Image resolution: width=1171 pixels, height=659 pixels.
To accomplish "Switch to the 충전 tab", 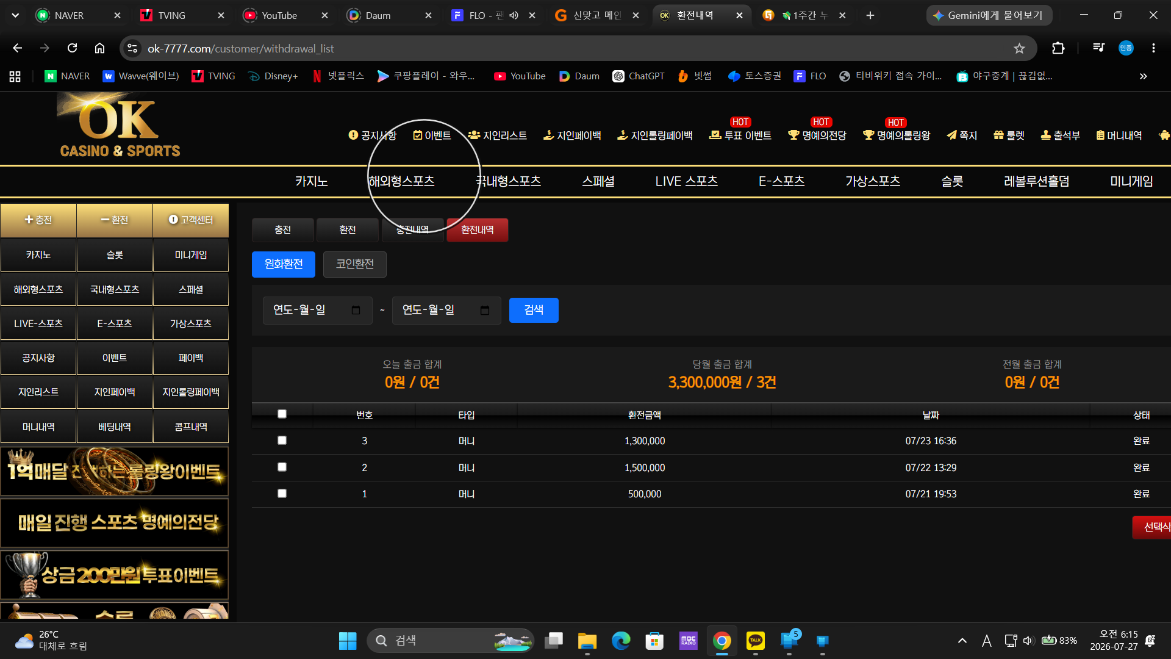I will click(283, 230).
